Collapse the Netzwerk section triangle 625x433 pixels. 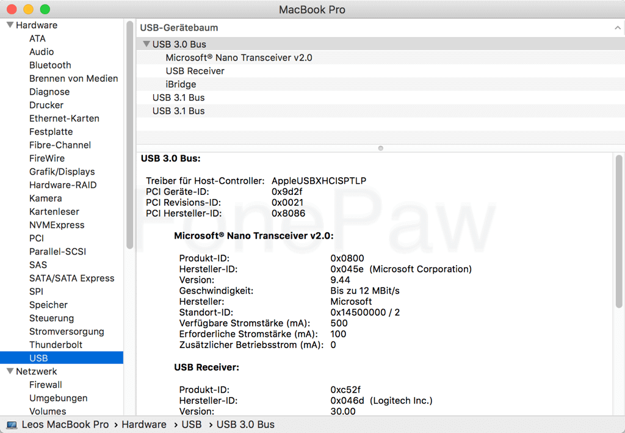(10, 371)
